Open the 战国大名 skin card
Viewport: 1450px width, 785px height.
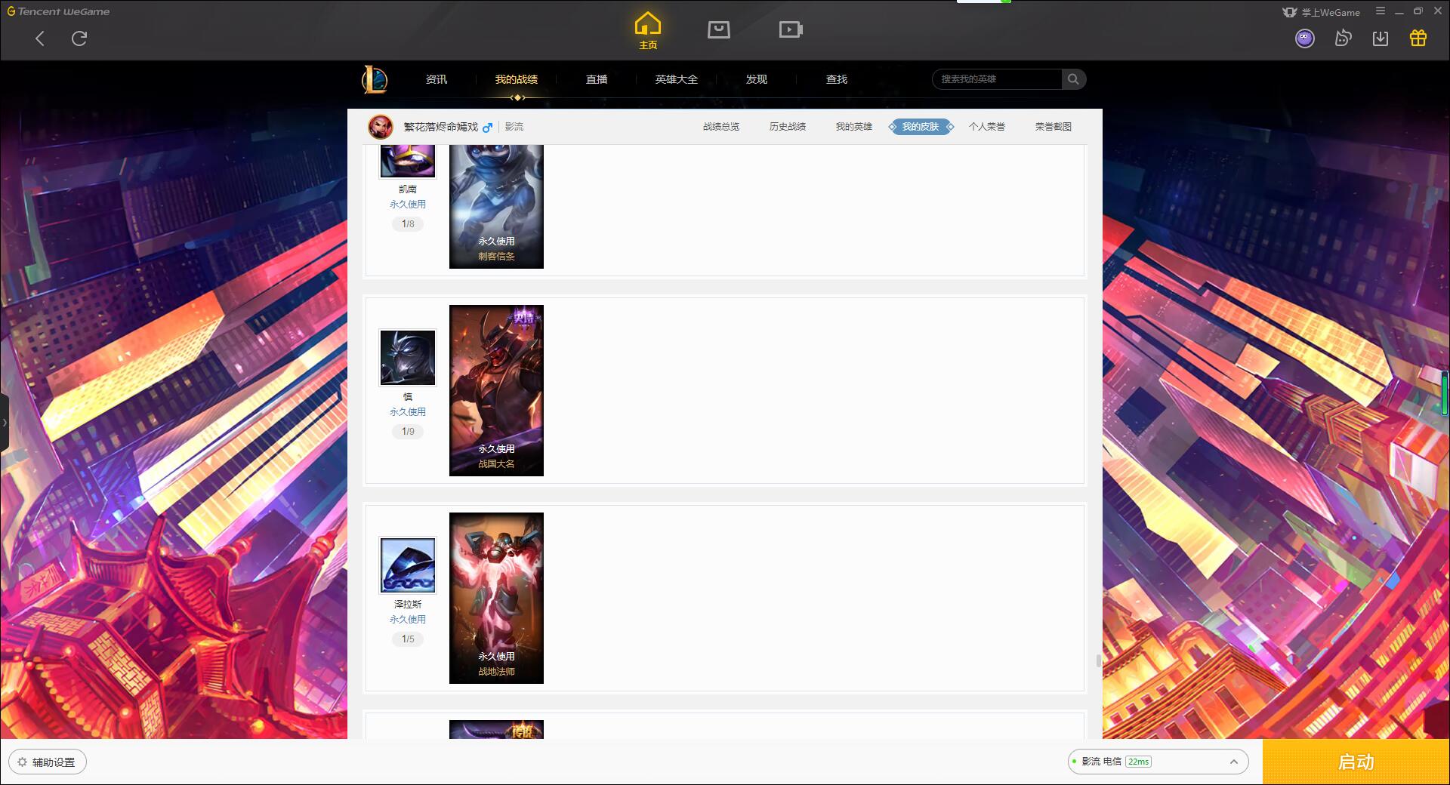[x=496, y=390]
